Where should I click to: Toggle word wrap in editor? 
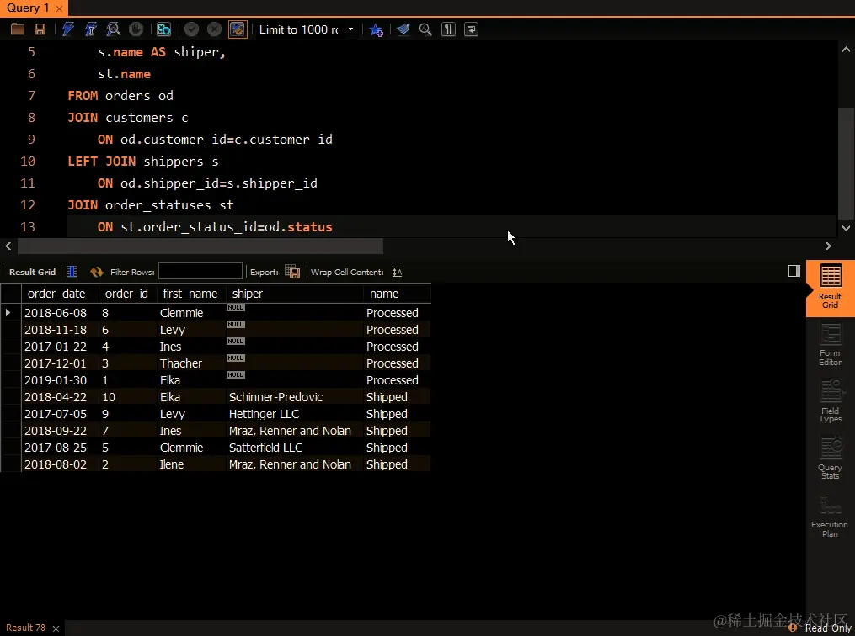471,29
